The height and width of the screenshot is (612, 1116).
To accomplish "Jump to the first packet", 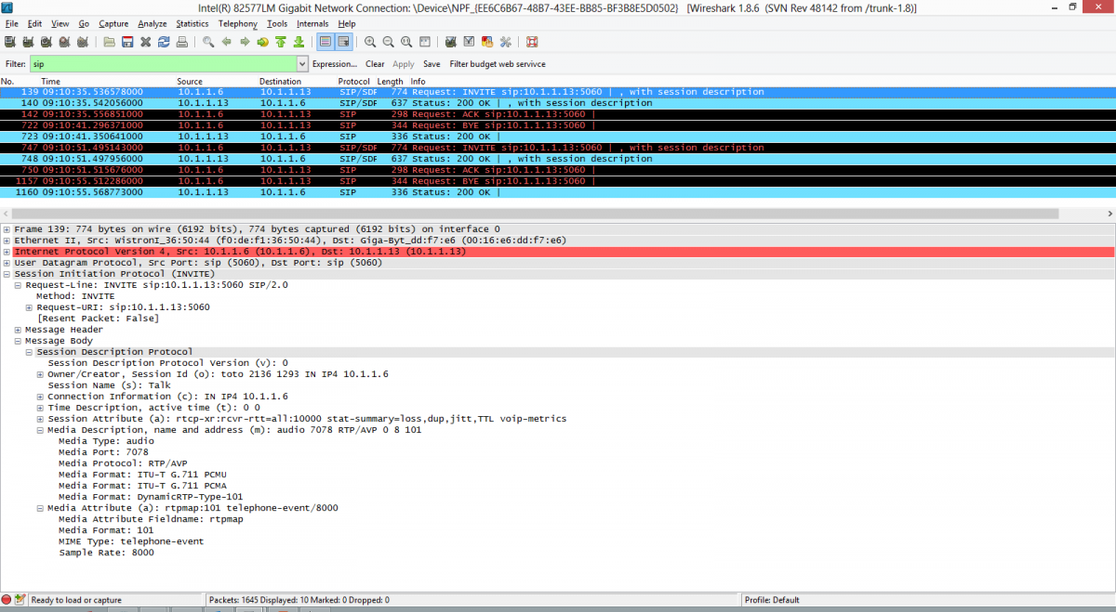I will click(280, 42).
